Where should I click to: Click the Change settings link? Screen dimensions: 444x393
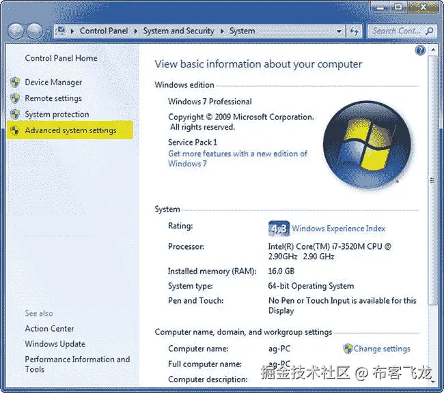382,349
